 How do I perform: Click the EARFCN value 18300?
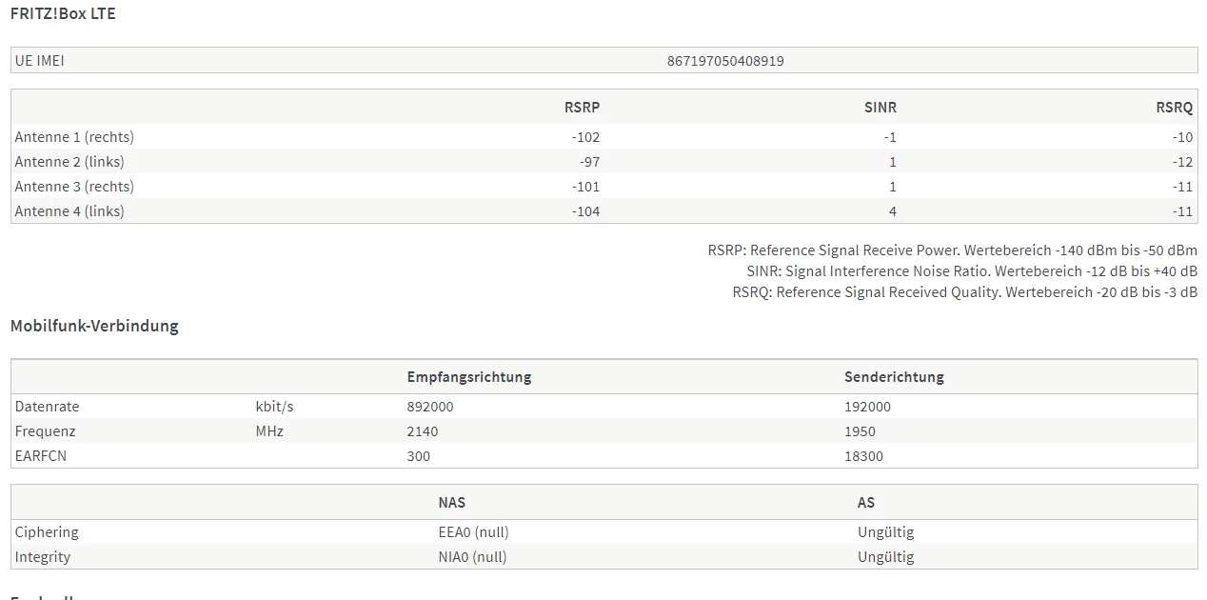(863, 456)
